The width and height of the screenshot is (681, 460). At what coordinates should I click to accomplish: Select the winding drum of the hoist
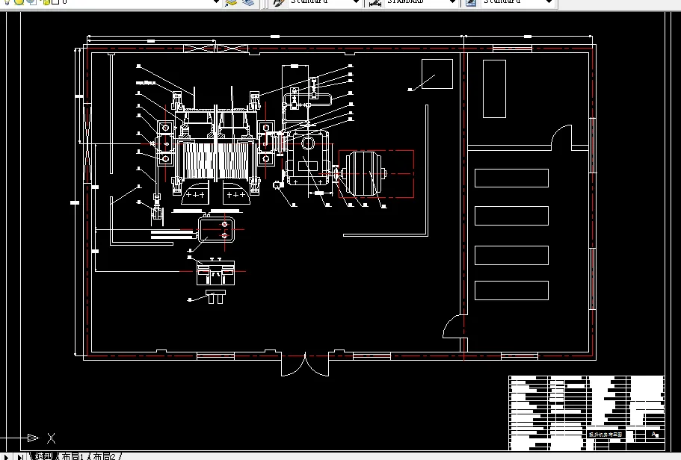pyautogui.click(x=216, y=161)
